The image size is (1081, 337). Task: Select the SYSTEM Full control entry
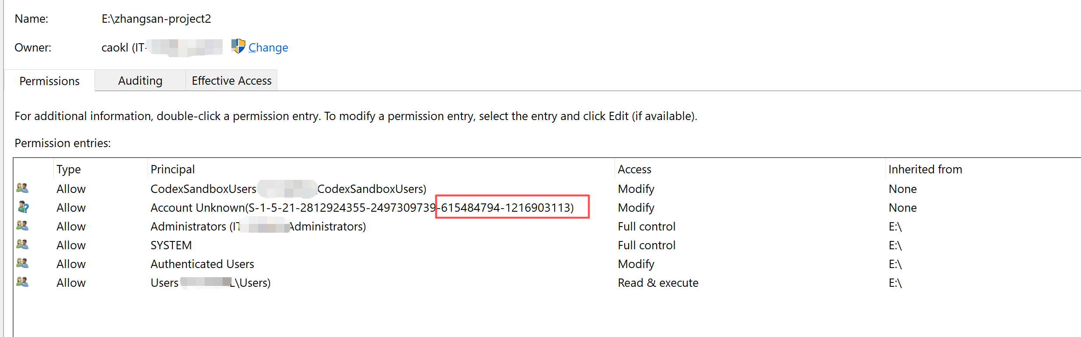click(547, 245)
